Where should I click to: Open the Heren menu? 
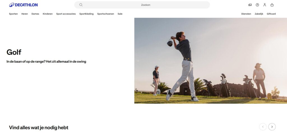click(25, 14)
